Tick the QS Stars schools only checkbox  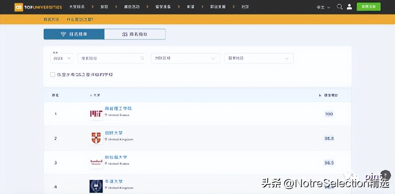53,75
